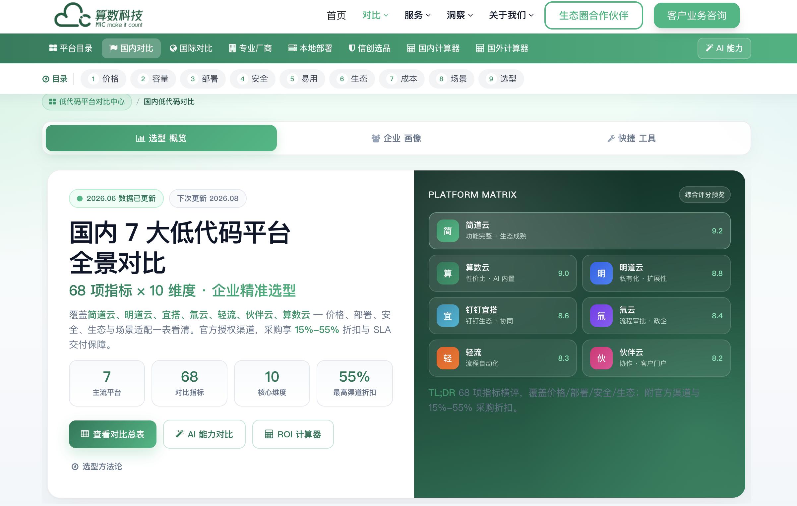Click the blue 宜 platform icon
Viewport: 797px width, 506px height.
click(x=448, y=316)
